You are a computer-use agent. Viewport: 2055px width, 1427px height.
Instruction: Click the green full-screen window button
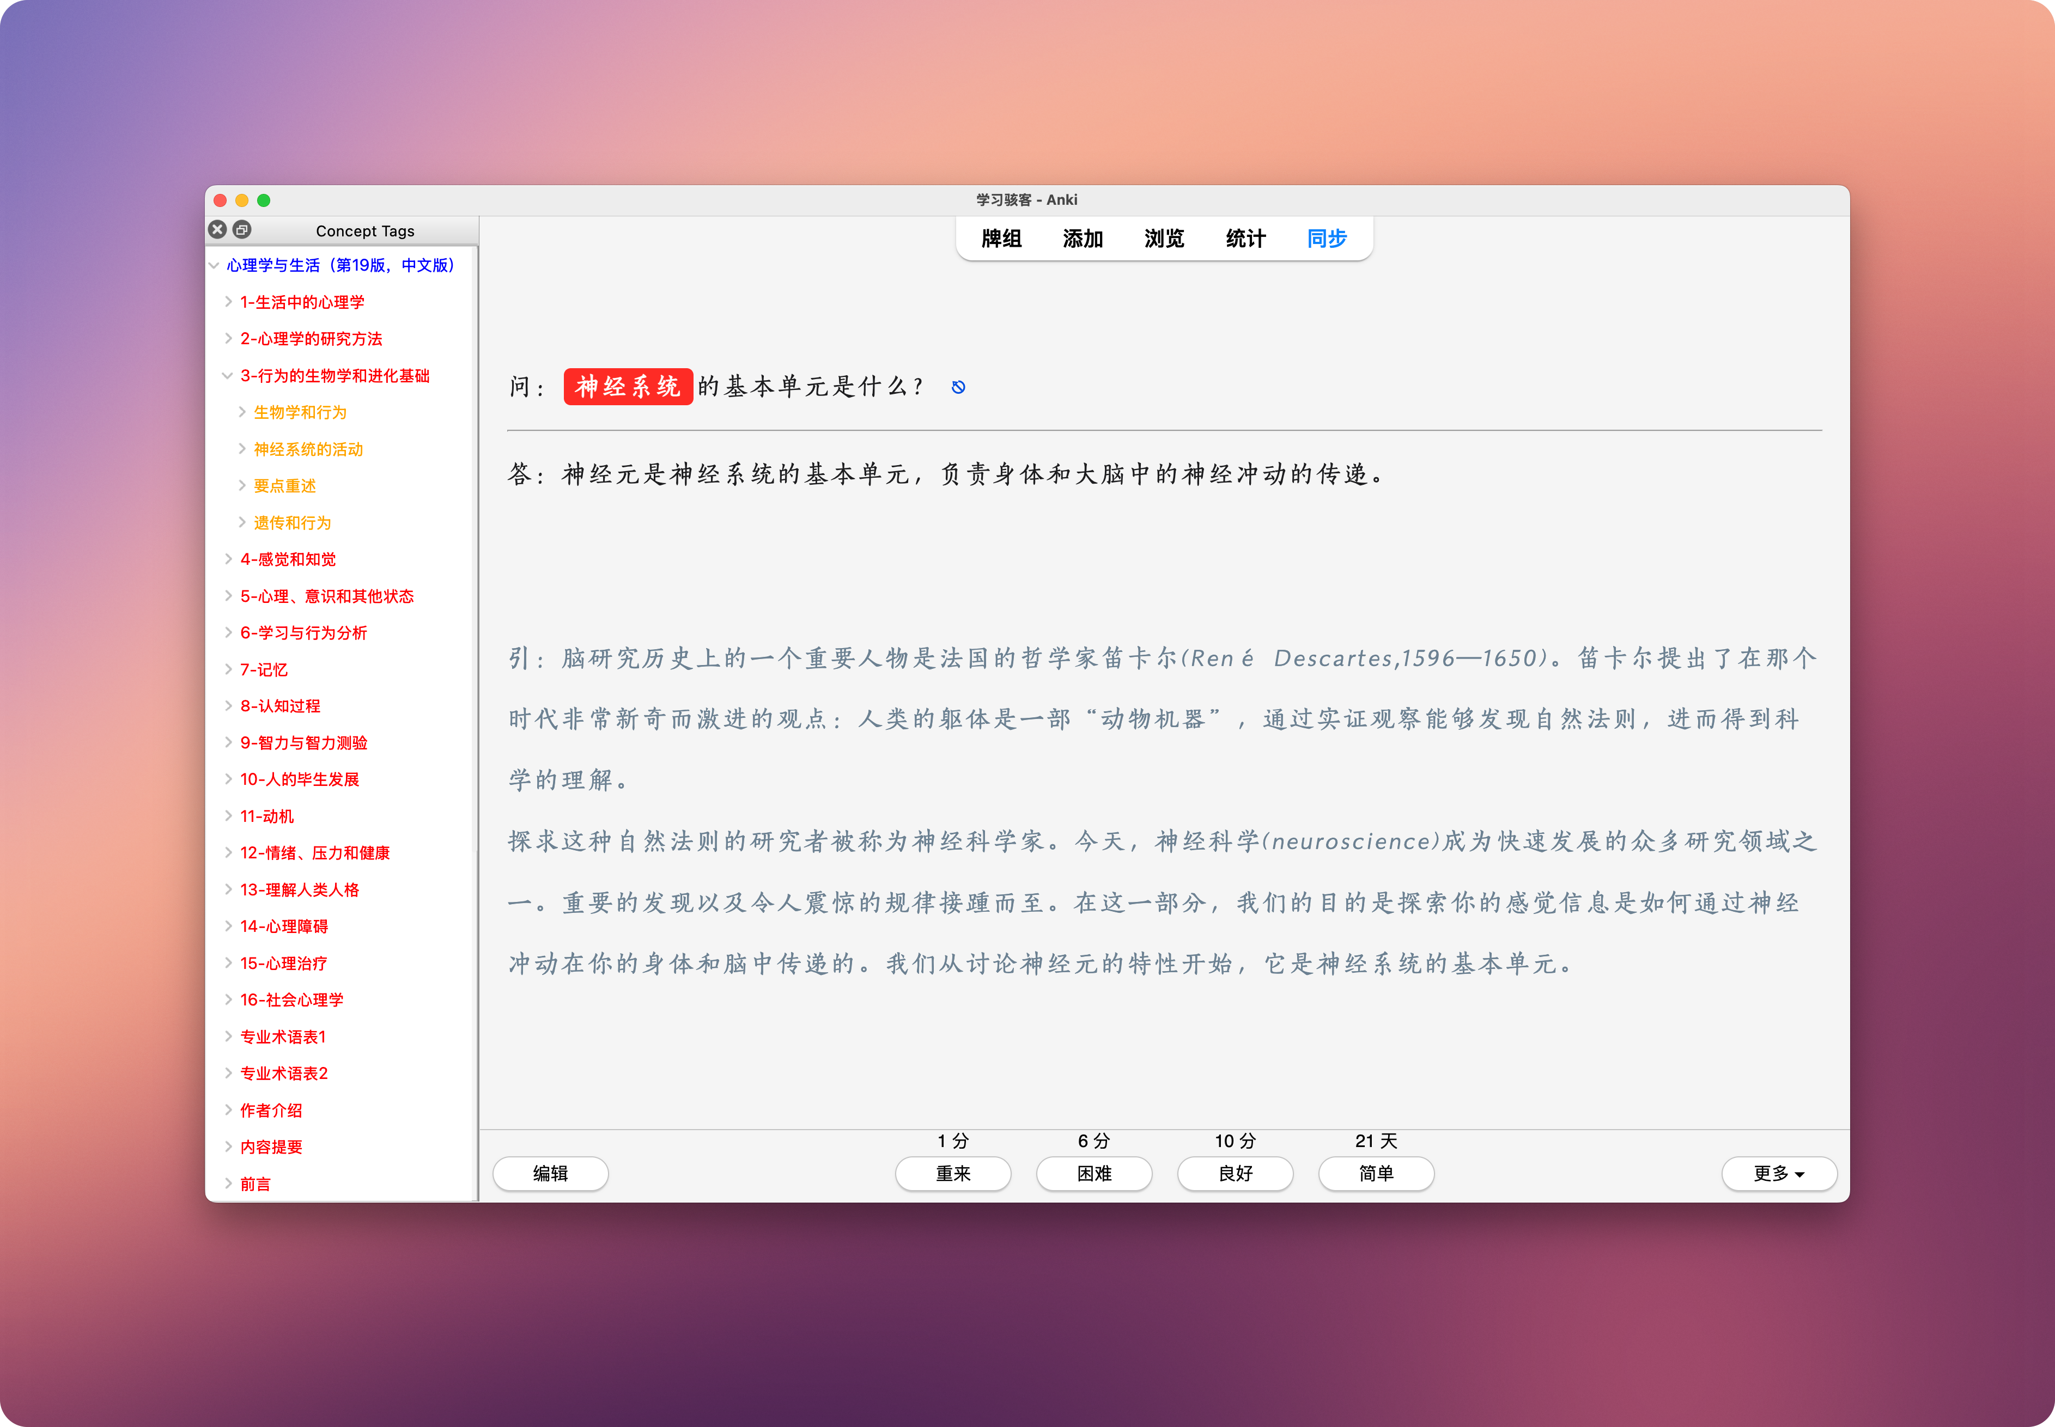pos(264,200)
